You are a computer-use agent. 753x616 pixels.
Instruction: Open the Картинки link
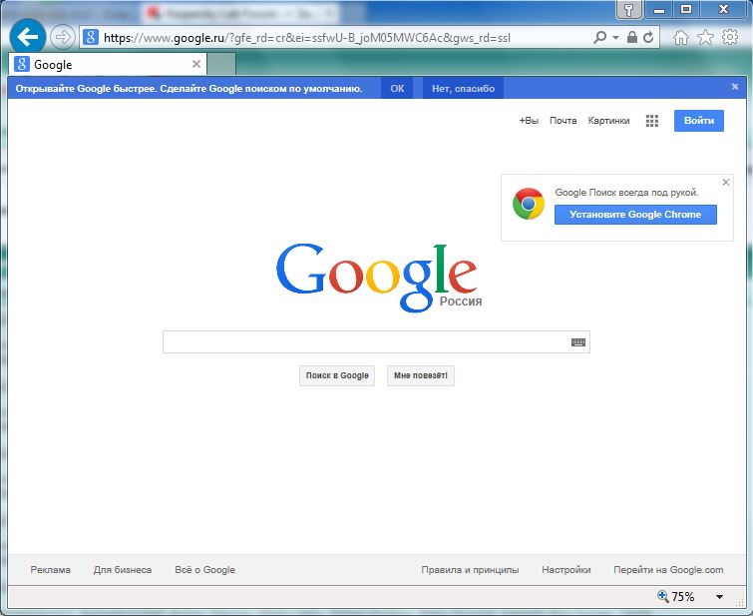click(608, 120)
